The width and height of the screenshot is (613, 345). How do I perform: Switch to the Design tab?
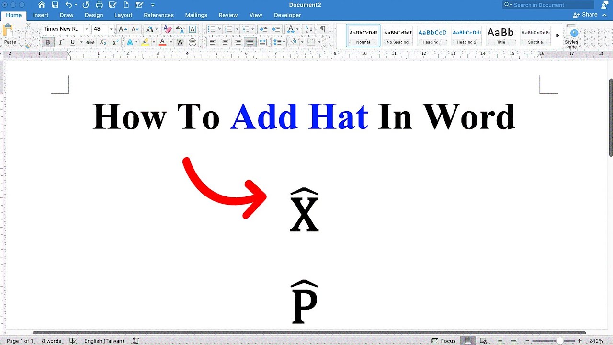point(94,15)
